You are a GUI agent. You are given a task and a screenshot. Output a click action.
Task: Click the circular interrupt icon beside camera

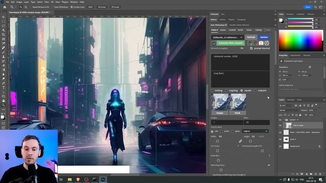267,43
